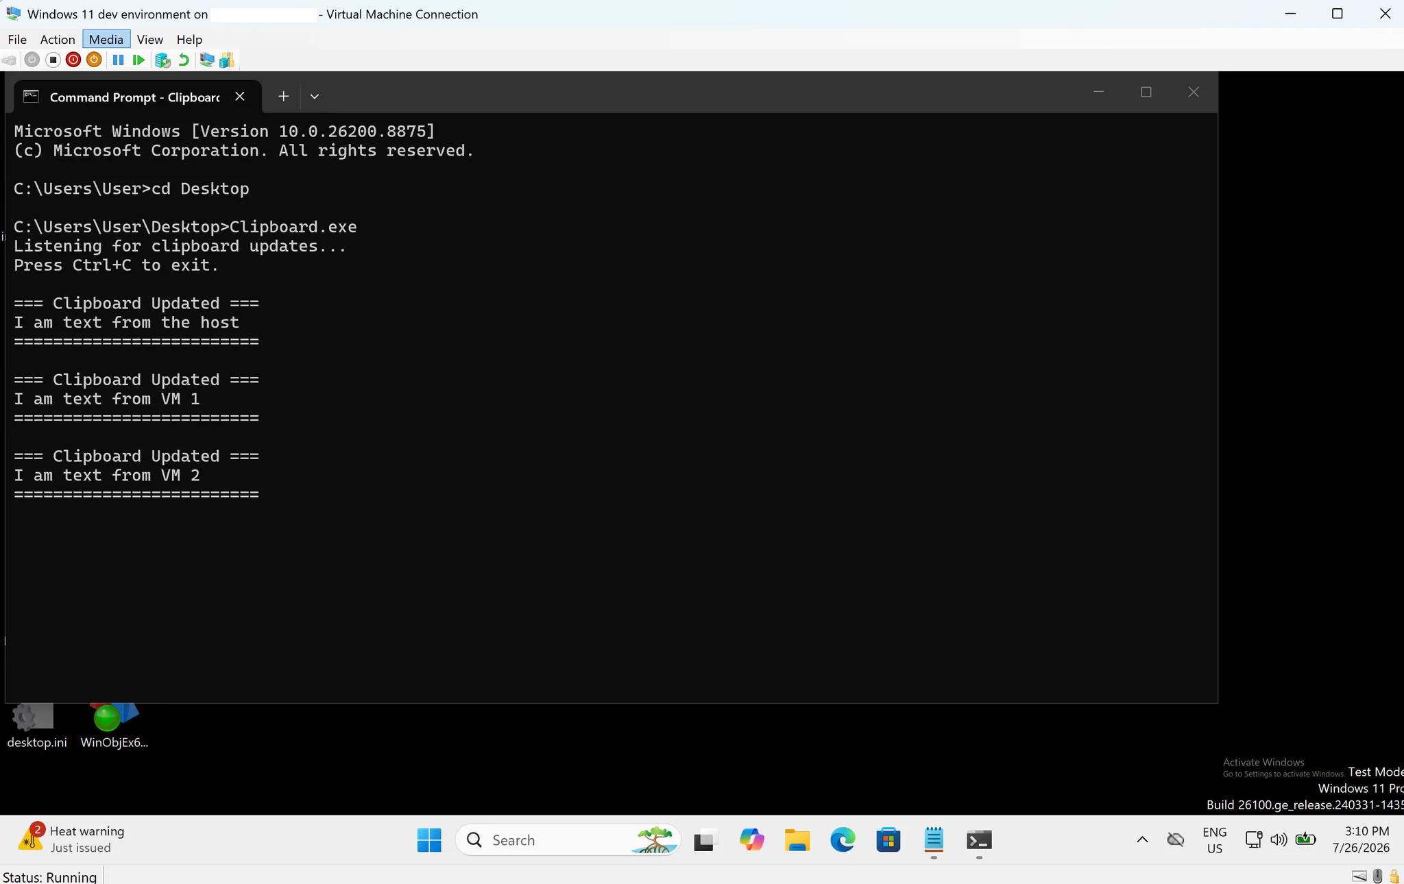The image size is (1404, 884).
Task: Click the green Reset play icon
Action: tap(138, 60)
